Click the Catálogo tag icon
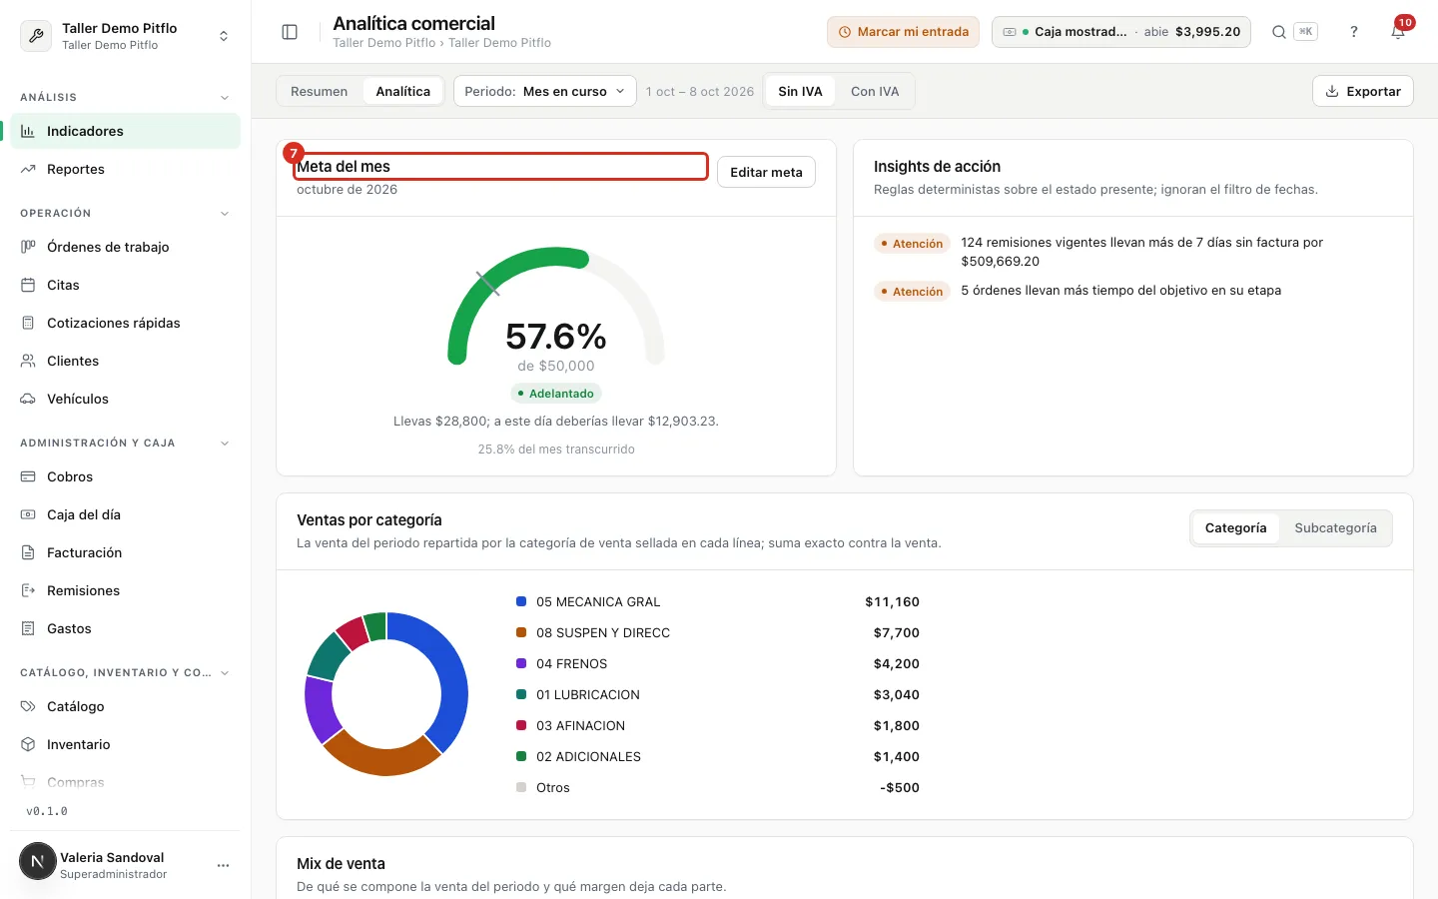The image size is (1438, 899). click(28, 706)
